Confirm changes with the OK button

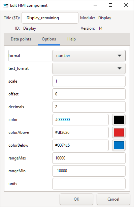tap(76, 199)
